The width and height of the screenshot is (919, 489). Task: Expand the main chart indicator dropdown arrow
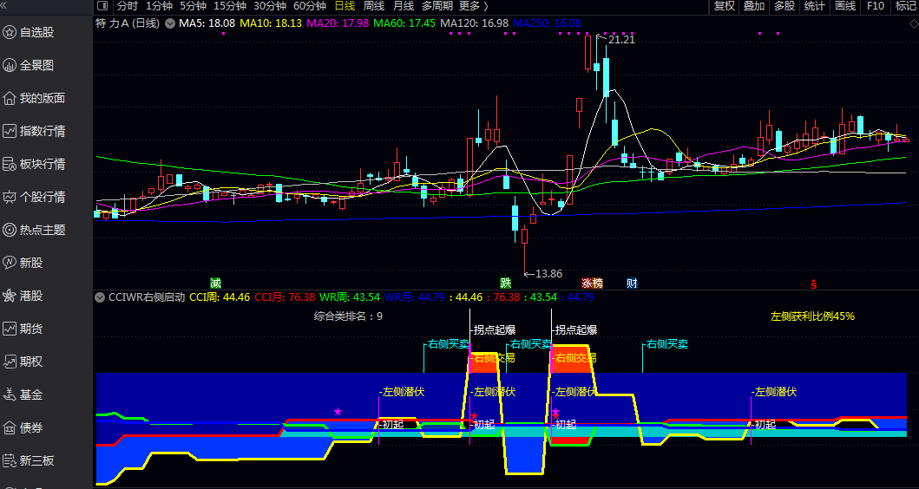pyautogui.click(x=169, y=23)
